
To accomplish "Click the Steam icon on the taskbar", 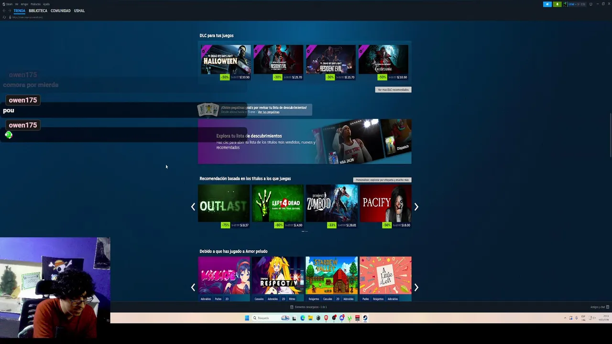I will [x=365, y=318].
